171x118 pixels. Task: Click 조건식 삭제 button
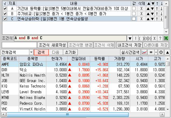[x=104, y=45]
